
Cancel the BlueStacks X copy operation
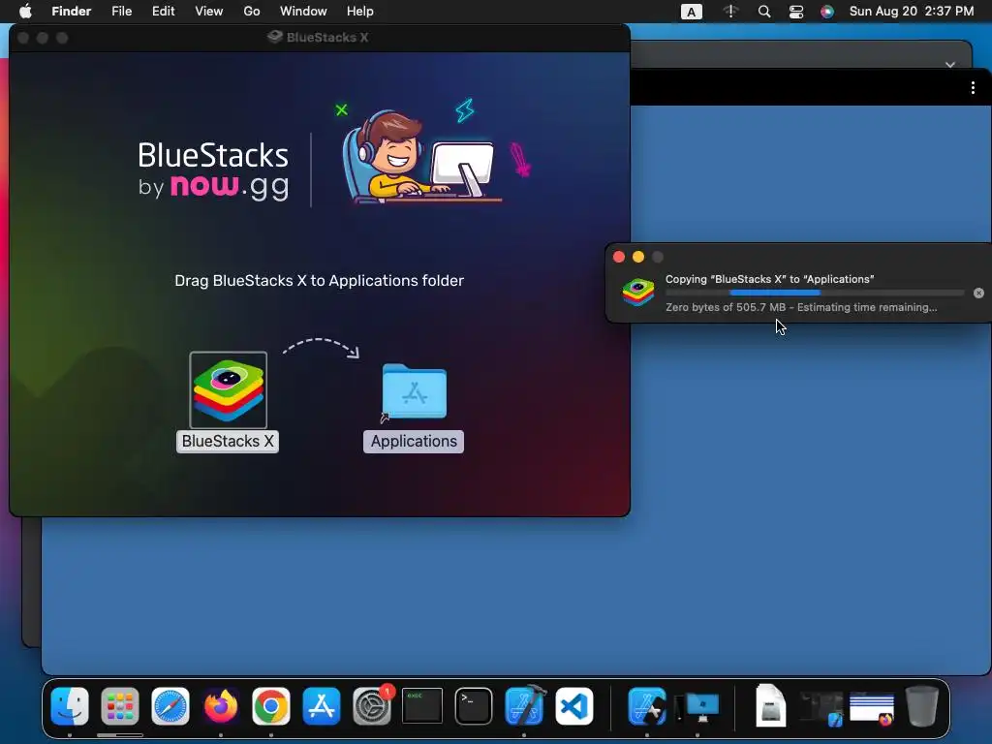(978, 293)
